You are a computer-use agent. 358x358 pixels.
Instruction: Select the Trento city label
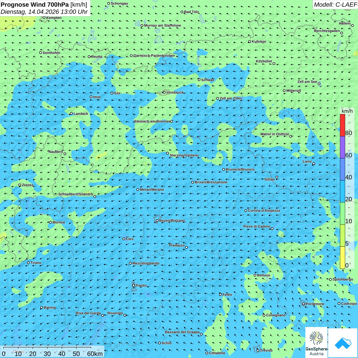[x=141, y=285]
